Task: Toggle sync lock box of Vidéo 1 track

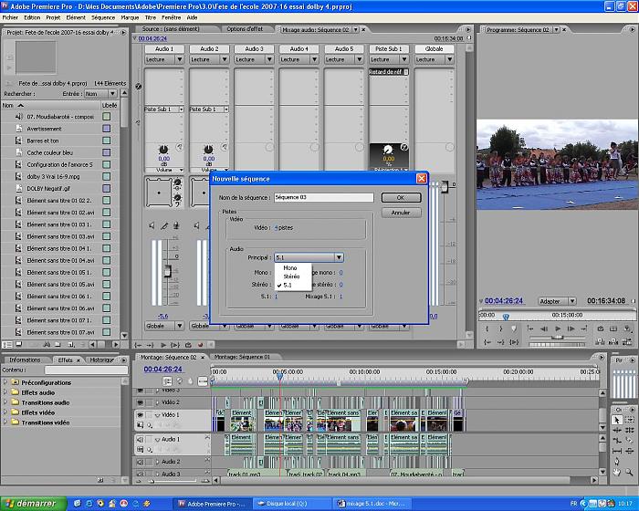Action: pyautogui.click(x=150, y=415)
